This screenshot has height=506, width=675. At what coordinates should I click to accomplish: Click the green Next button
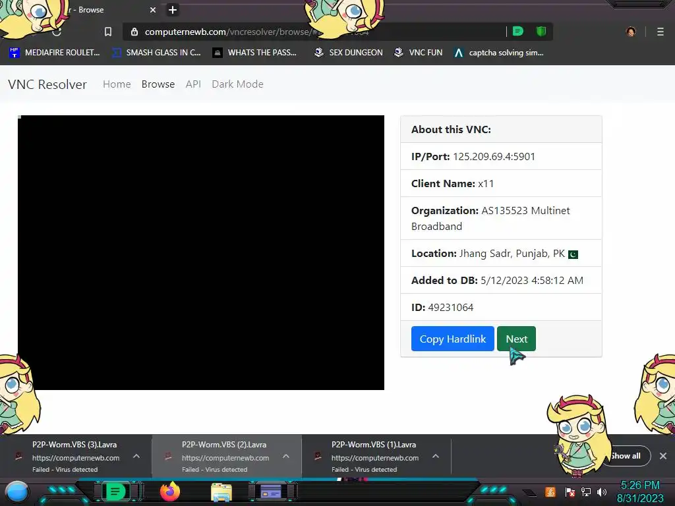[x=517, y=339]
